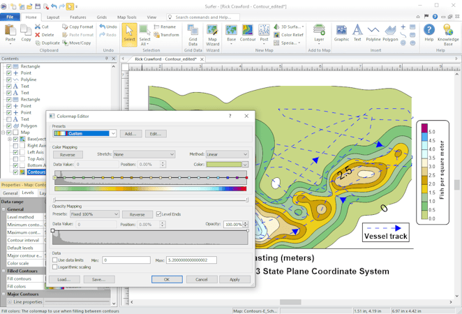The image size is (462, 314).
Task: Select the Polyline drawing tool
Action: click(x=373, y=33)
